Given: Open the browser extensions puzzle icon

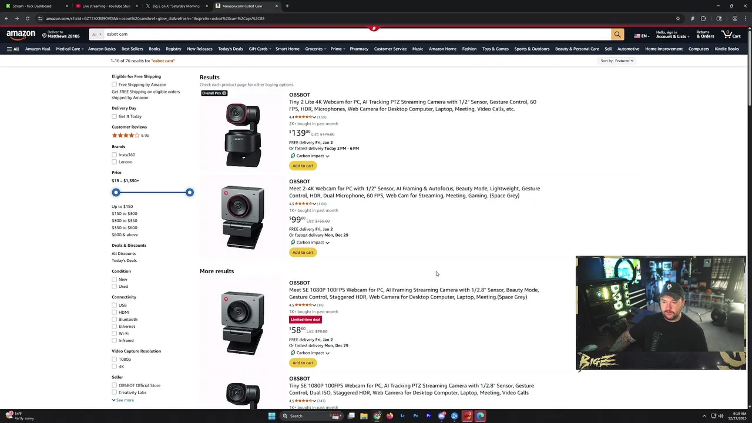Looking at the screenshot, I should (703, 18).
